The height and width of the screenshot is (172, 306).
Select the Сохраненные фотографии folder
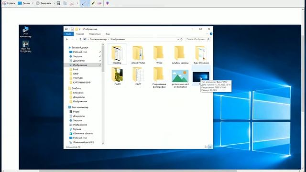pos(159,77)
